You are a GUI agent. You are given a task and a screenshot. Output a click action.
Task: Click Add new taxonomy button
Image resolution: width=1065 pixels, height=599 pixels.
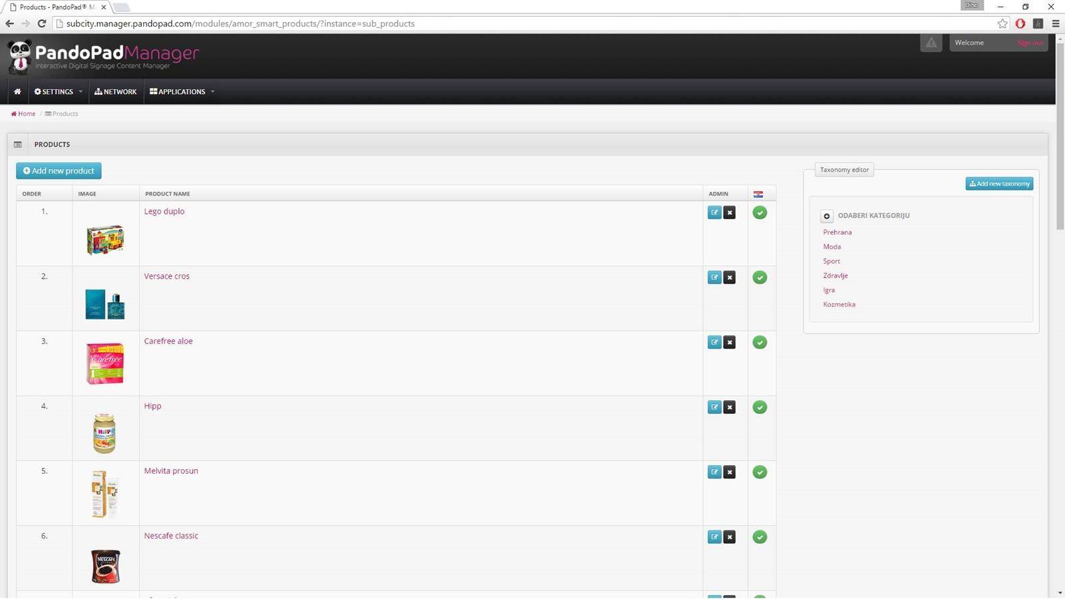click(x=999, y=184)
